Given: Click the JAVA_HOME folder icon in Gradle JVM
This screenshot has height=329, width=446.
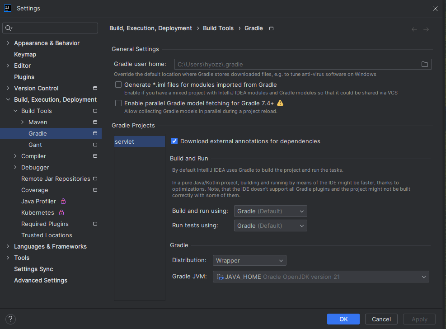Looking at the screenshot, I should tap(220, 277).
